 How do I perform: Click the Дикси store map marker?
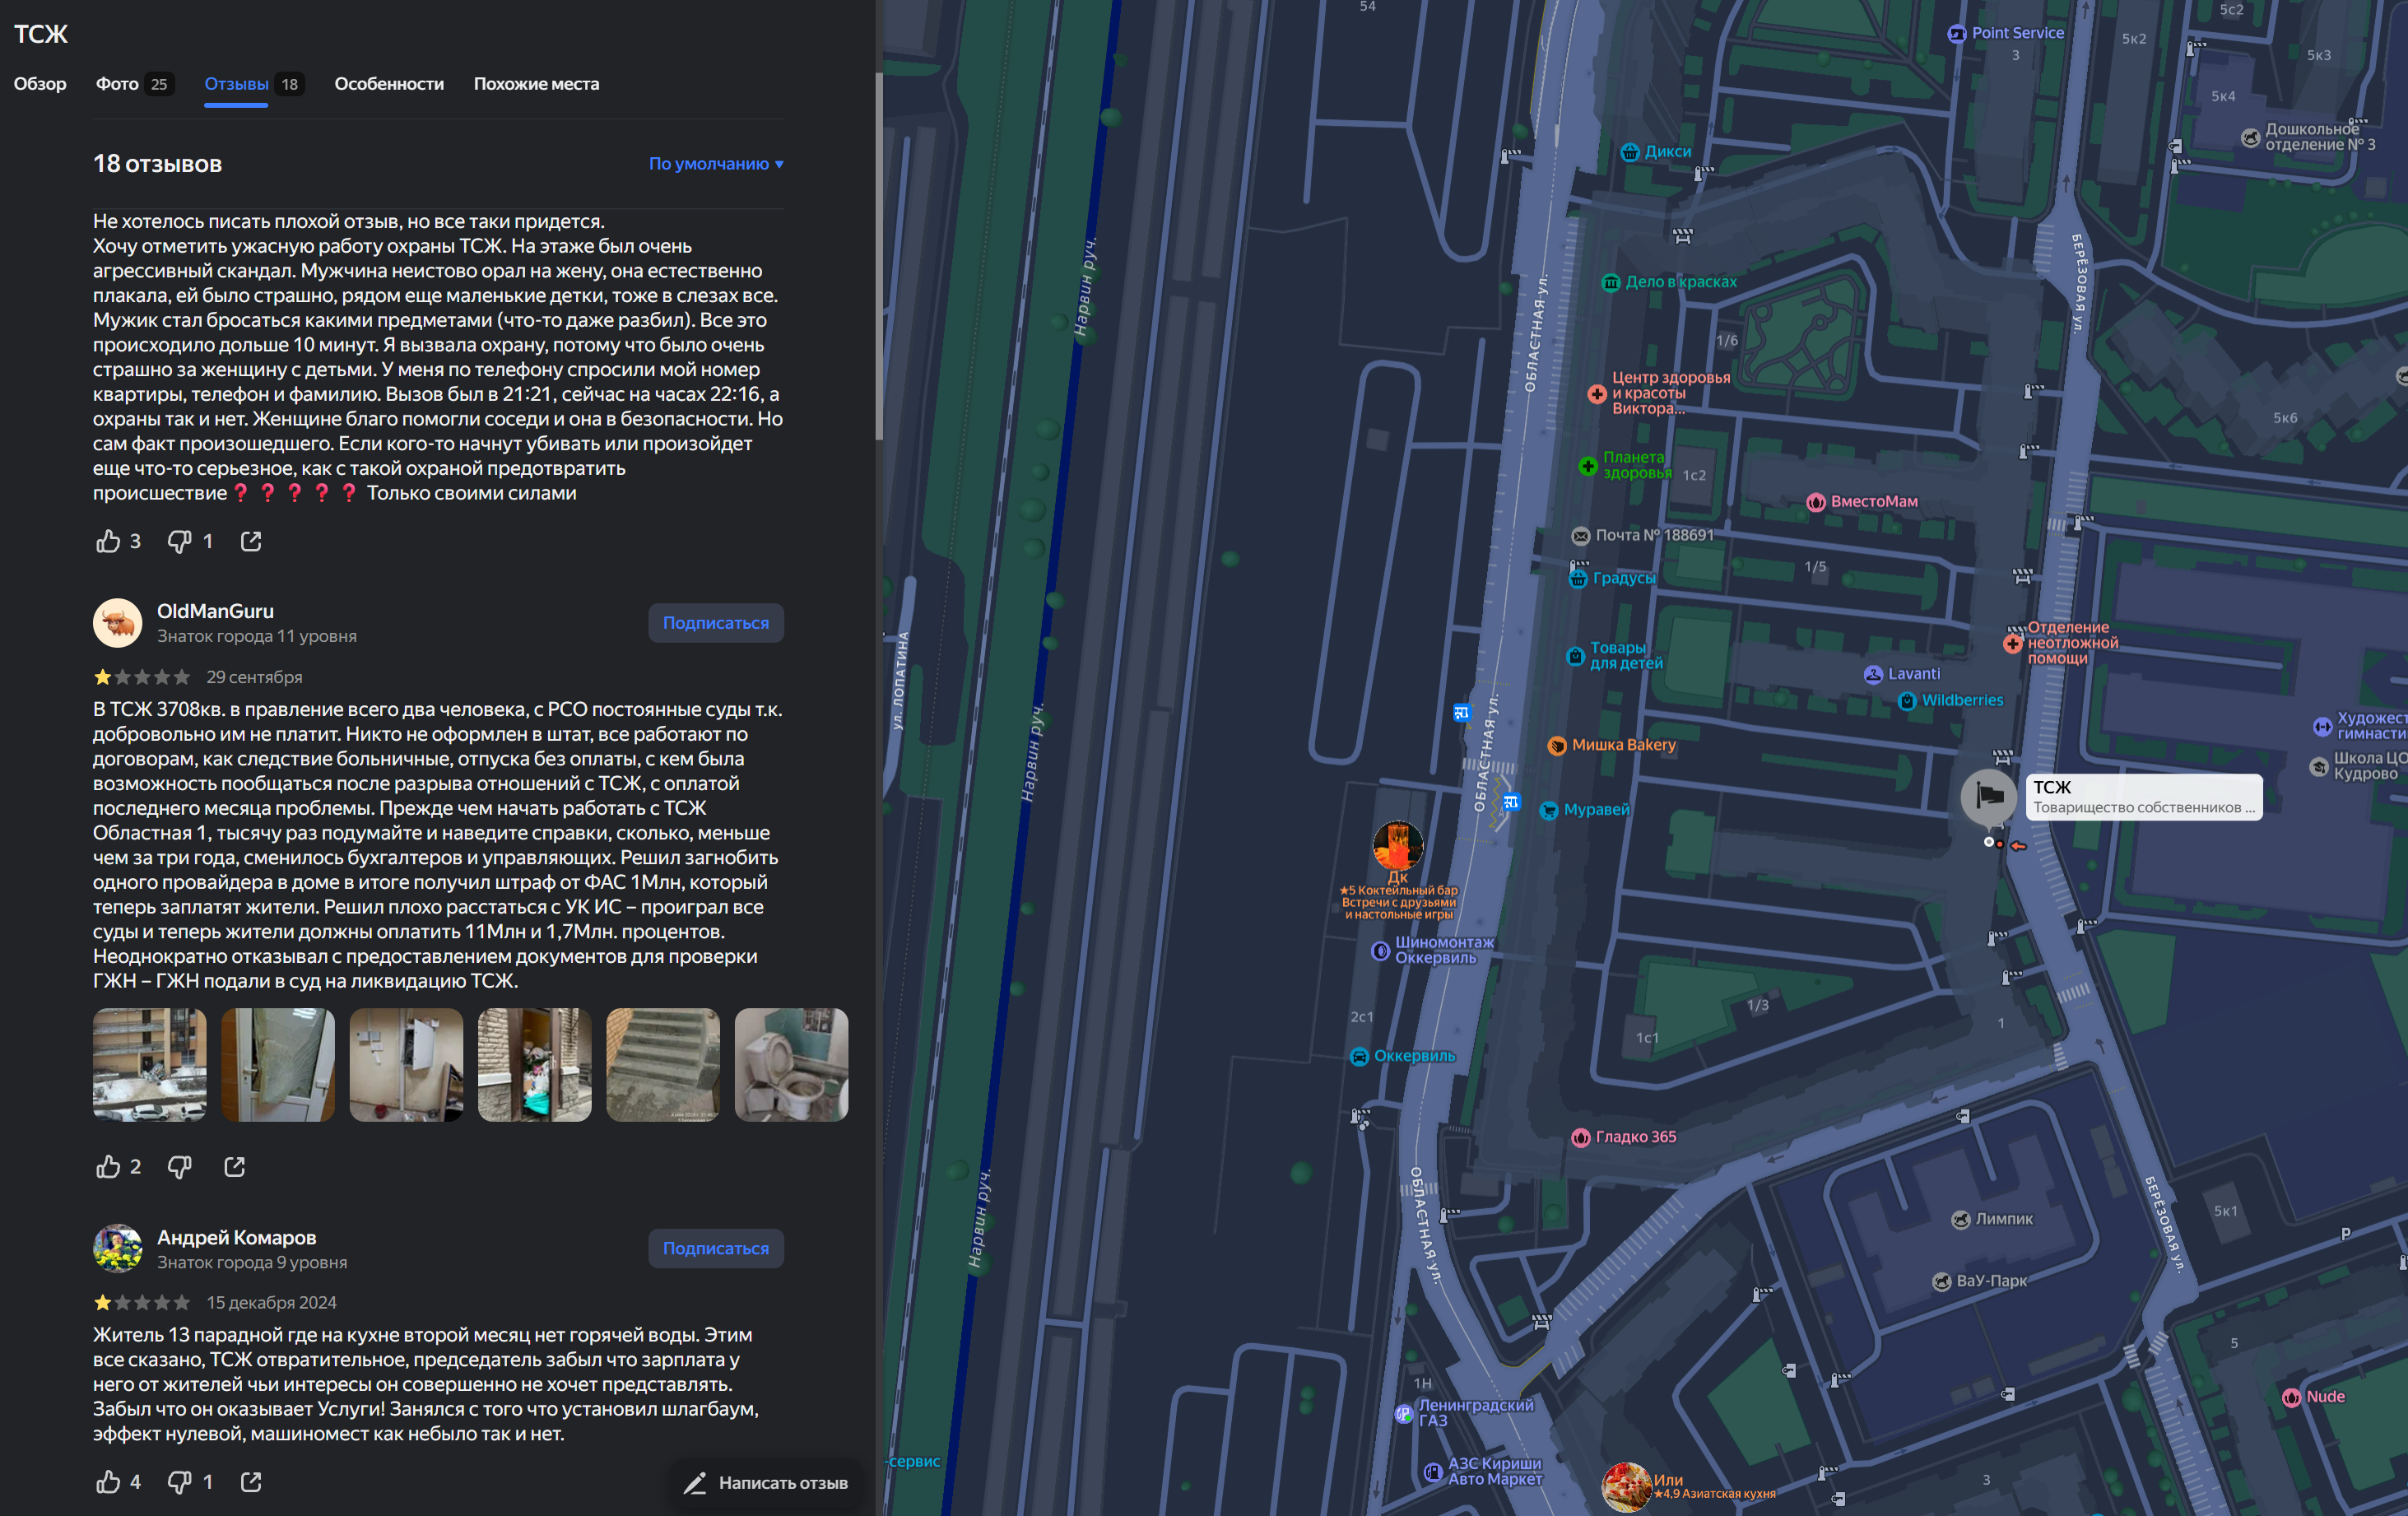(x=1630, y=152)
